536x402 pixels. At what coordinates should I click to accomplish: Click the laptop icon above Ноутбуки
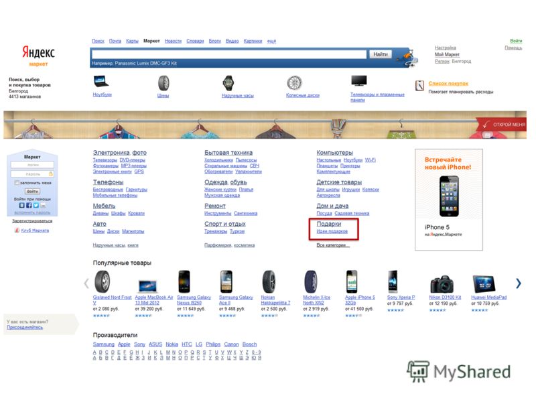click(x=101, y=82)
